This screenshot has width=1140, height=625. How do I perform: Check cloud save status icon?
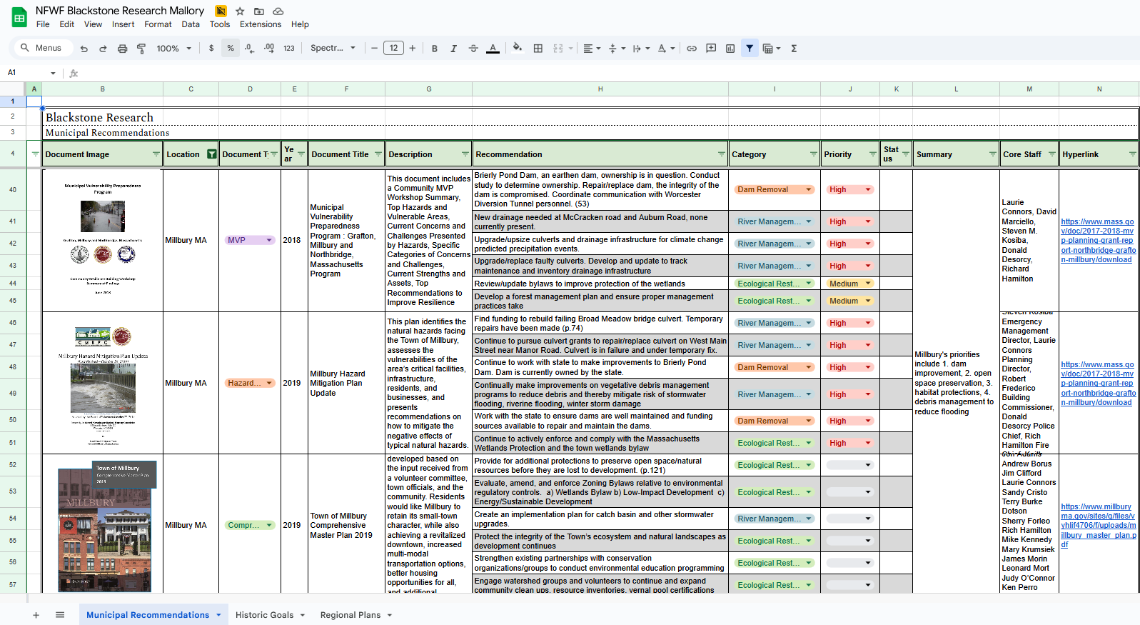278,11
